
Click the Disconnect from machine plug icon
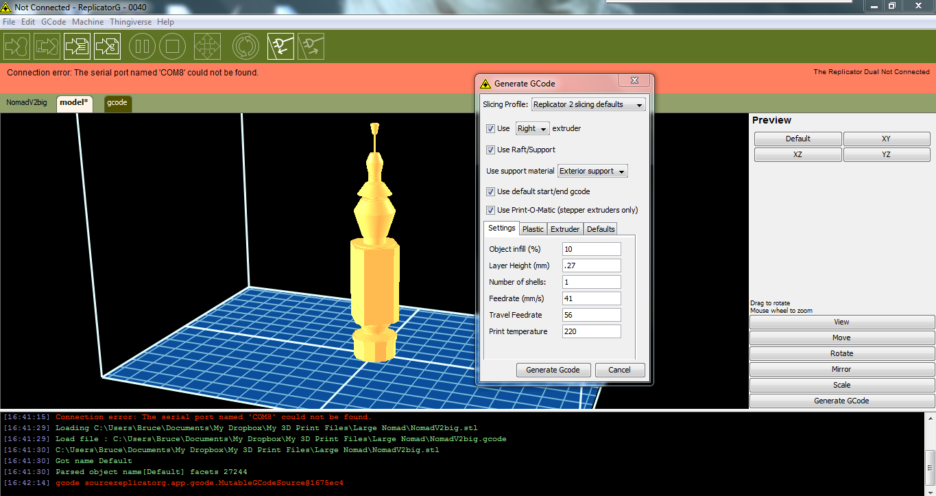point(311,47)
